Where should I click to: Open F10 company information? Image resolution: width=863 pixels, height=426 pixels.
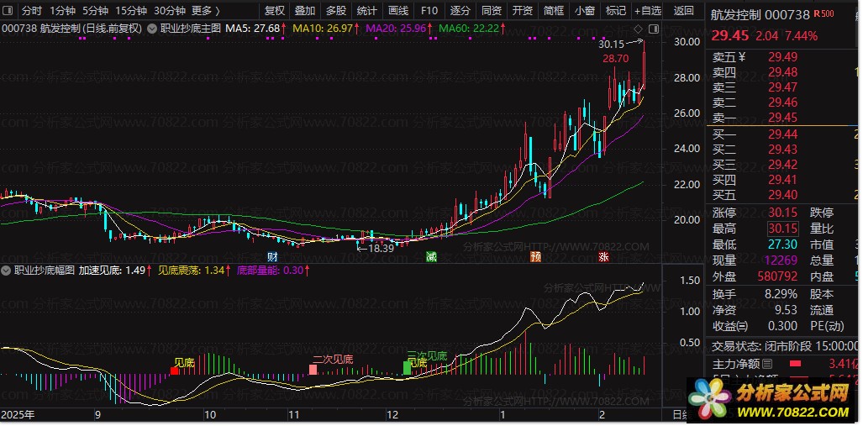[x=429, y=10]
